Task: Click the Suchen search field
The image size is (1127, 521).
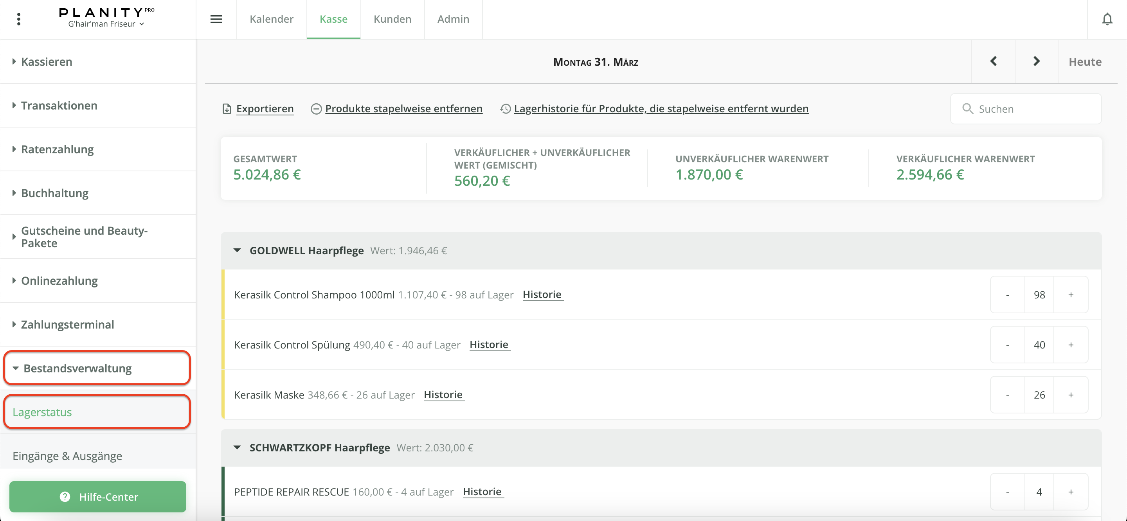Action: (1033, 109)
